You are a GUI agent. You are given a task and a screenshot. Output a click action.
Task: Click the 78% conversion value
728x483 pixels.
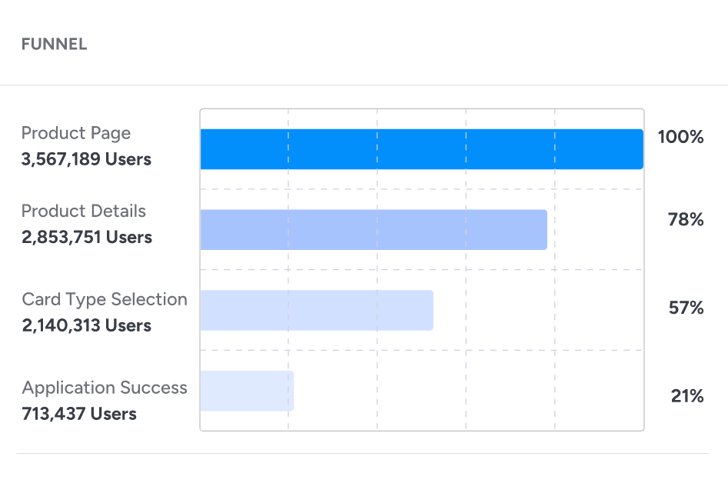[685, 220]
